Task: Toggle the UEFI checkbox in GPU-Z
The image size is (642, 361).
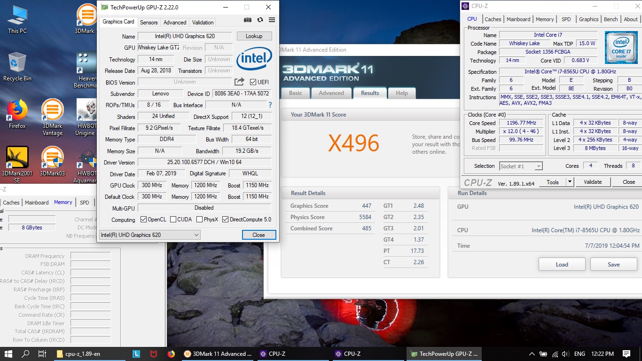Action: 253,82
